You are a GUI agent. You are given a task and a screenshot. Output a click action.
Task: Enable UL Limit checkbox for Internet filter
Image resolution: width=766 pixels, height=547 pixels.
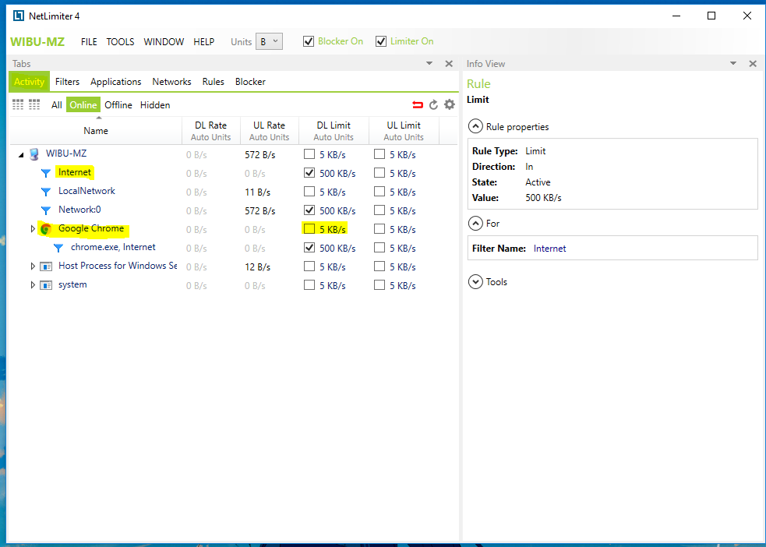click(379, 173)
